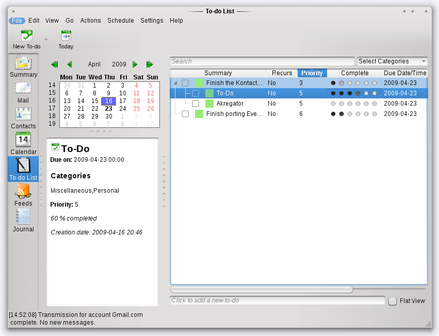Open the New To-do dropdown arrow
The image size is (439, 336).
click(x=46, y=40)
